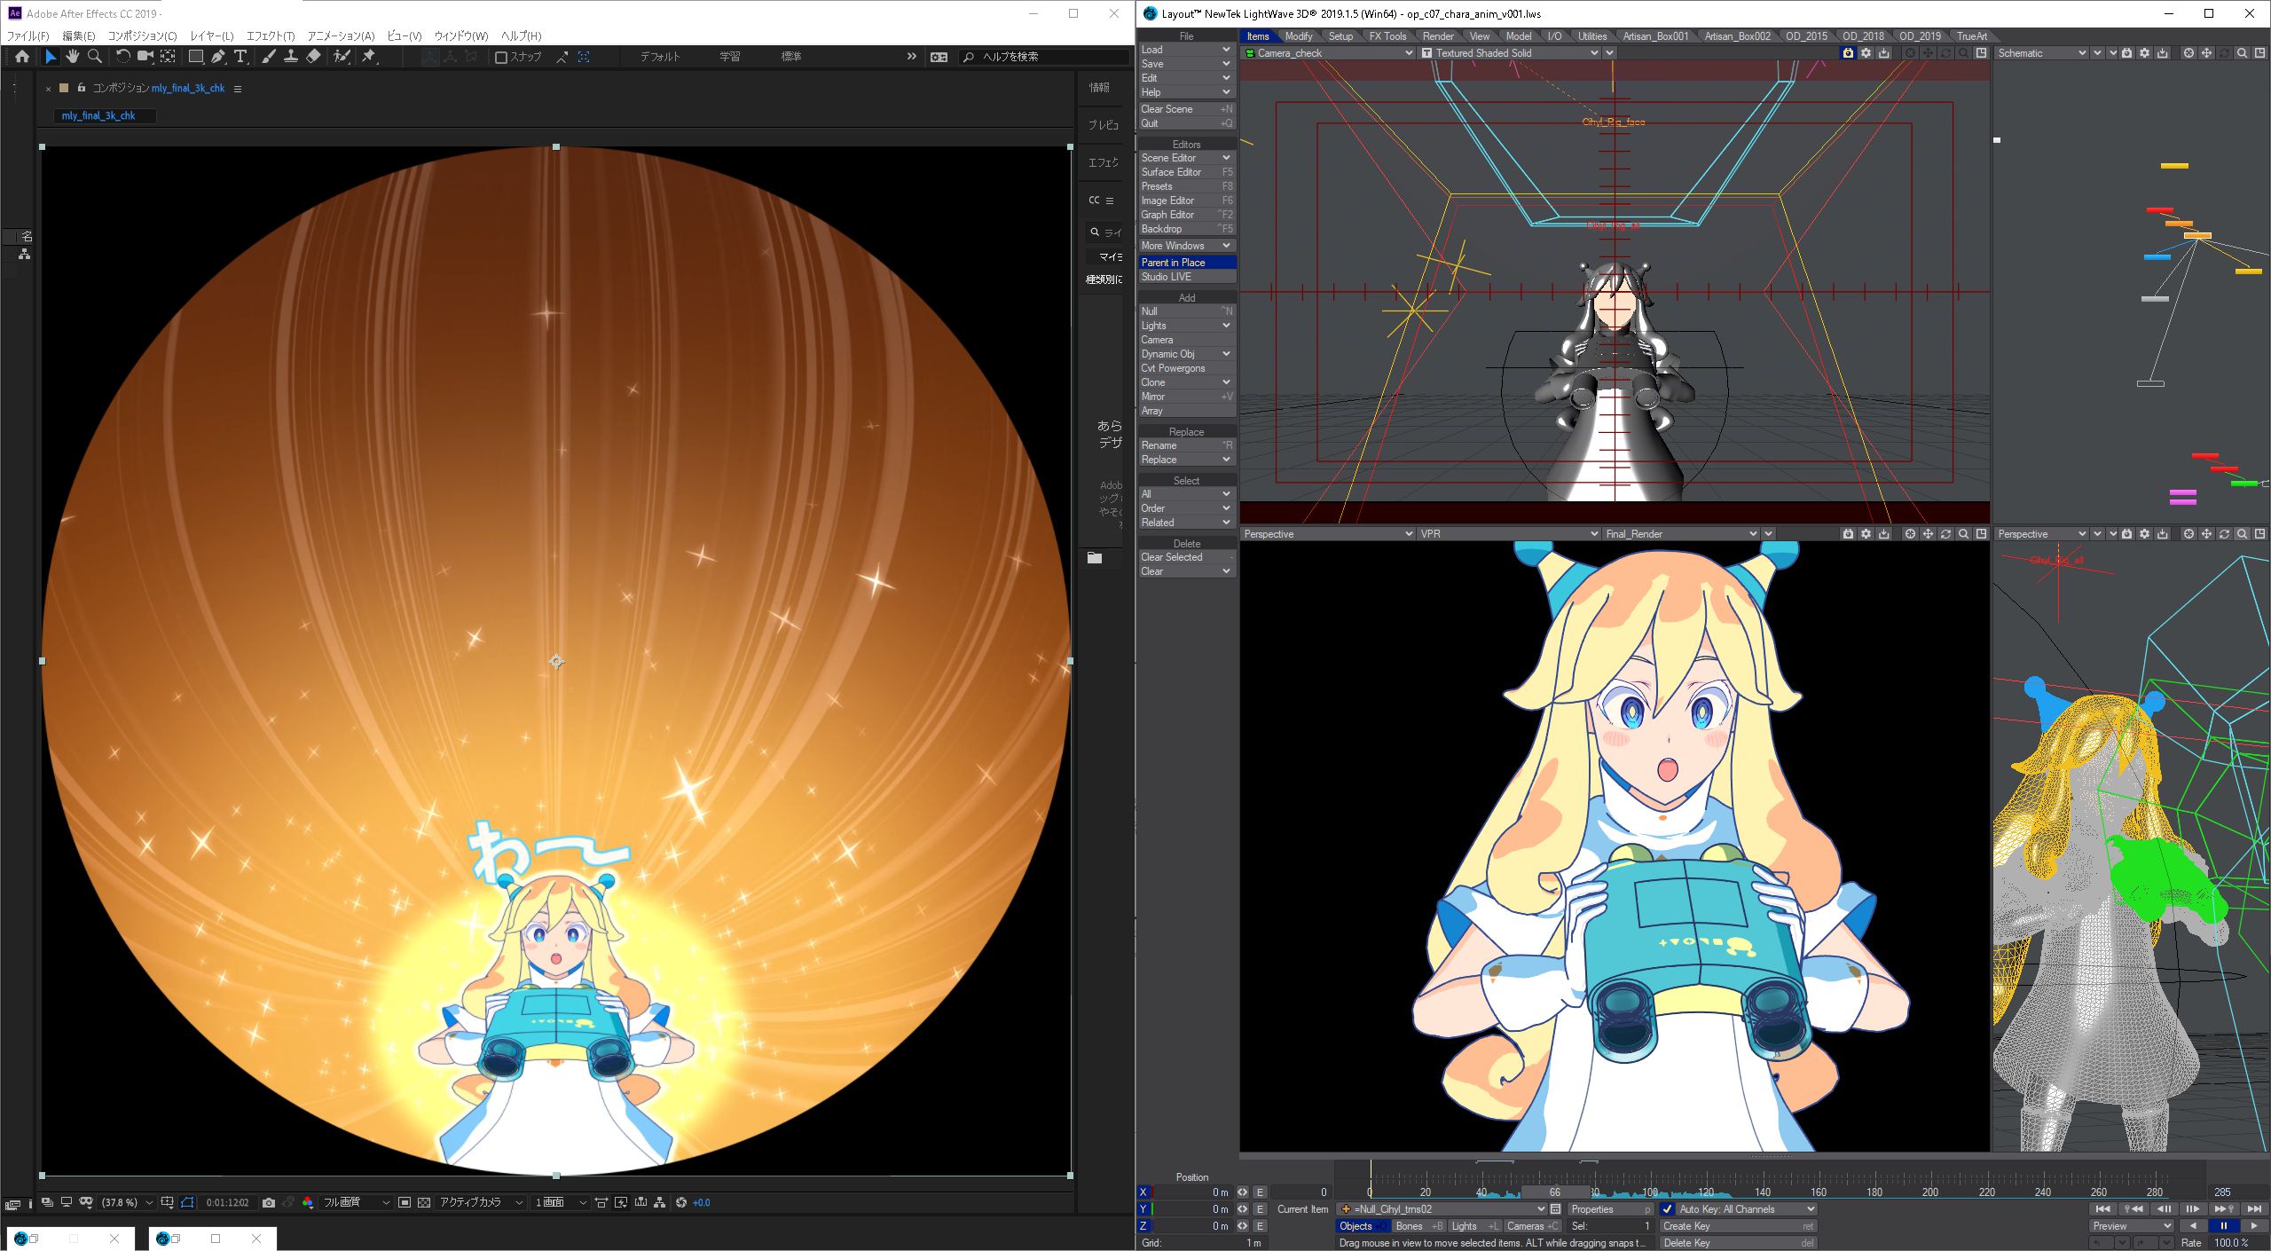The height and width of the screenshot is (1251, 2271).
Task: Select the Zoom magnifier tool
Action: tap(94, 57)
